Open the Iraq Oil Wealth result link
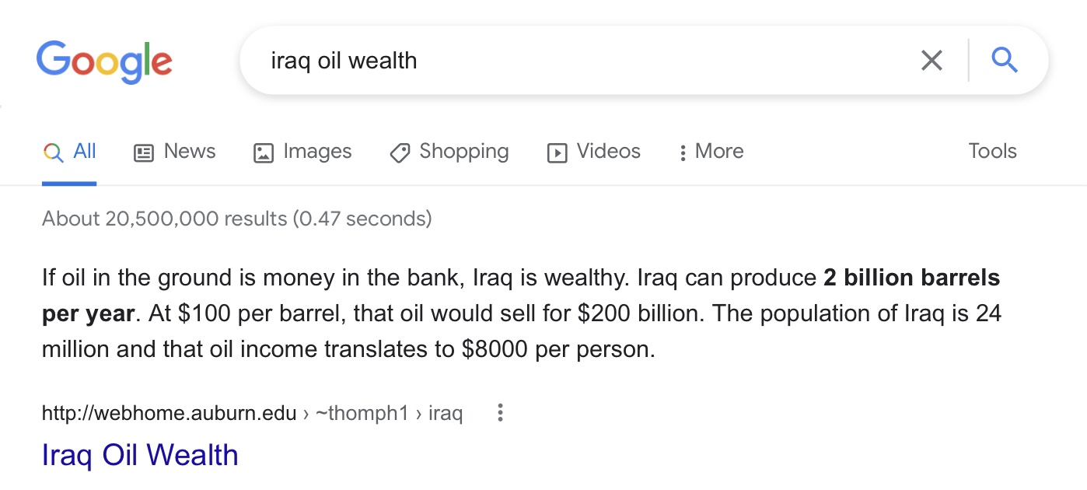 (x=140, y=455)
